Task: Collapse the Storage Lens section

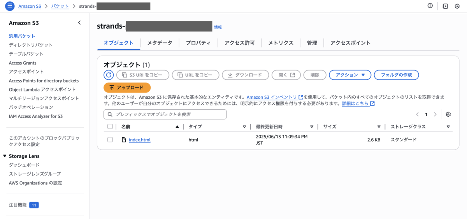Action: tap(5, 156)
